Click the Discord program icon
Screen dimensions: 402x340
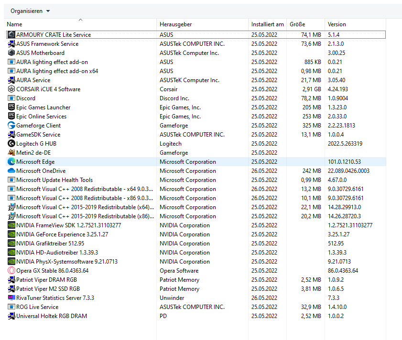pos(11,98)
